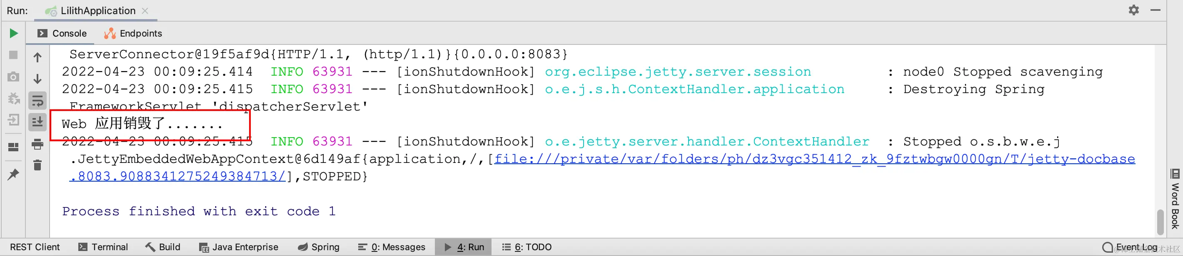
Task: Click the 4: Run tool window button
Action: [x=463, y=247]
